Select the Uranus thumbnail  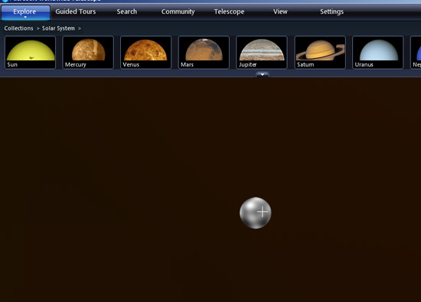point(378,53)
